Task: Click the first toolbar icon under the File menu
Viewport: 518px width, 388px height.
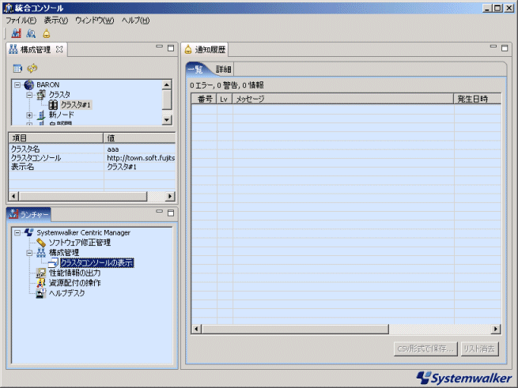Action: point(16,33)
